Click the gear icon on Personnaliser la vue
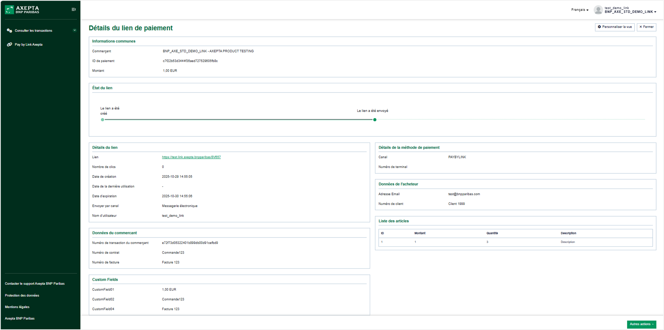This screenshot has height=330, width=664. 599,27
